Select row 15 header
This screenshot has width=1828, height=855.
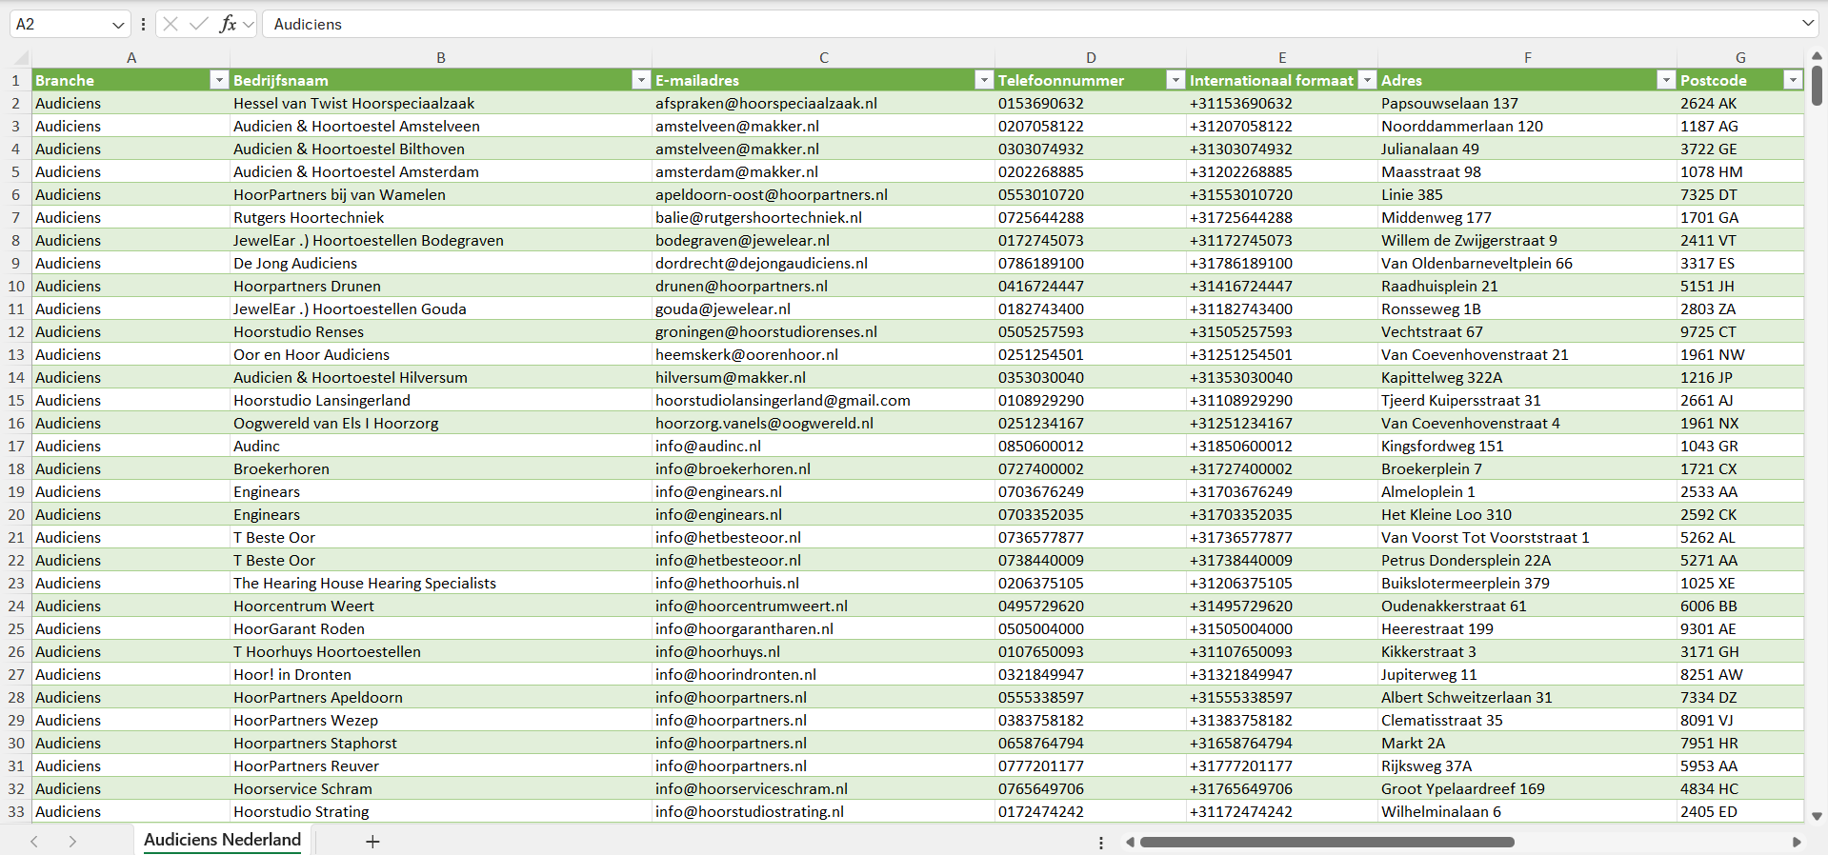(16, 400)
